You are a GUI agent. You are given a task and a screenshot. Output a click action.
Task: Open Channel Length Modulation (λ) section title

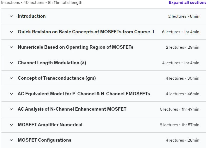coord(52,63)
